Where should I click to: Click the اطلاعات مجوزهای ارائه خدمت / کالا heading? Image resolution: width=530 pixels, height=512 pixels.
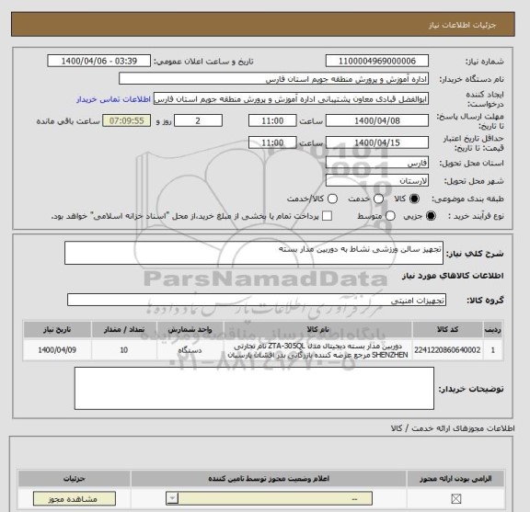point(453,428)
